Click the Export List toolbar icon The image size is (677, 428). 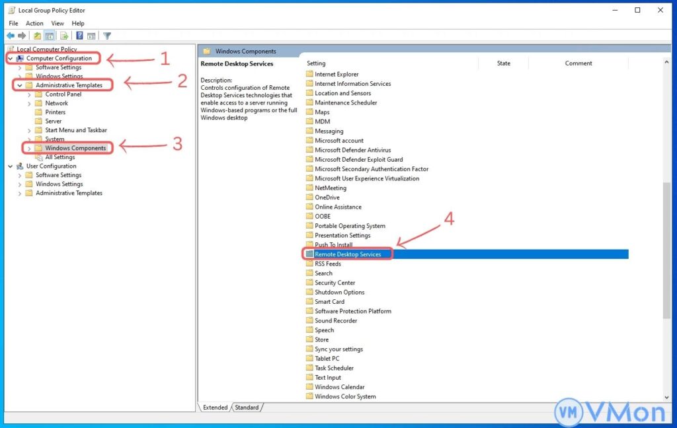64,36
